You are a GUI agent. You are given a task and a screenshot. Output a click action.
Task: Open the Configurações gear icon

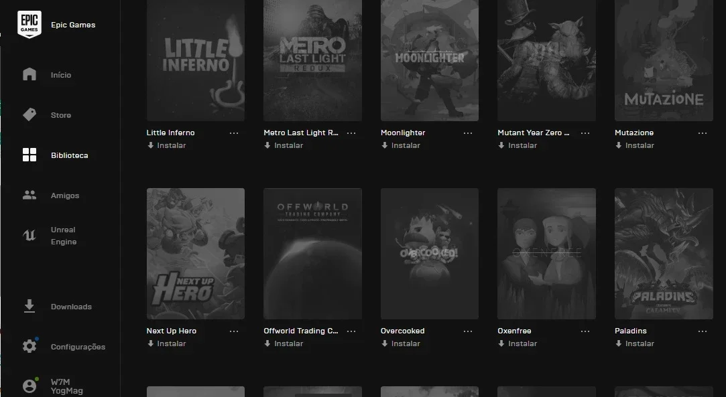click(x=29, y=346)
